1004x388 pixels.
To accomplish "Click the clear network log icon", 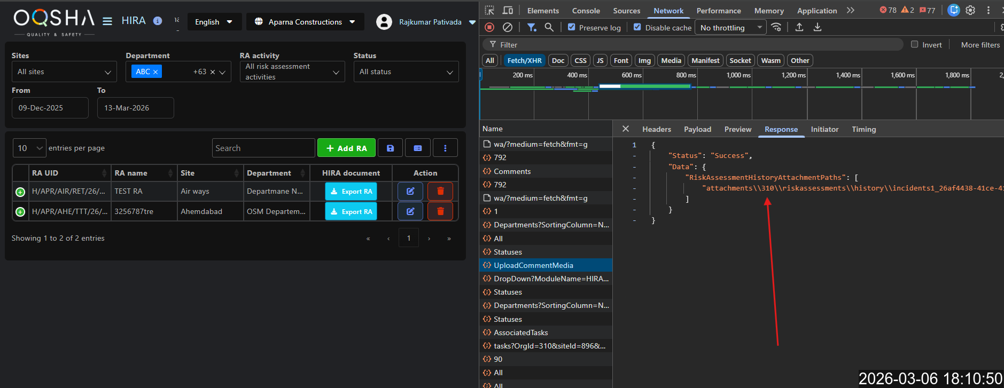I will 508,27.
